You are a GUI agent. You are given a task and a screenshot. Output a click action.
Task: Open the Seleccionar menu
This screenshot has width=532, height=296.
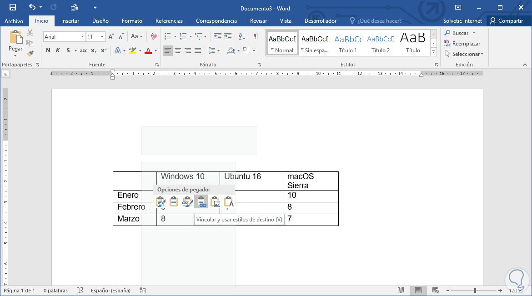(464, 54)
